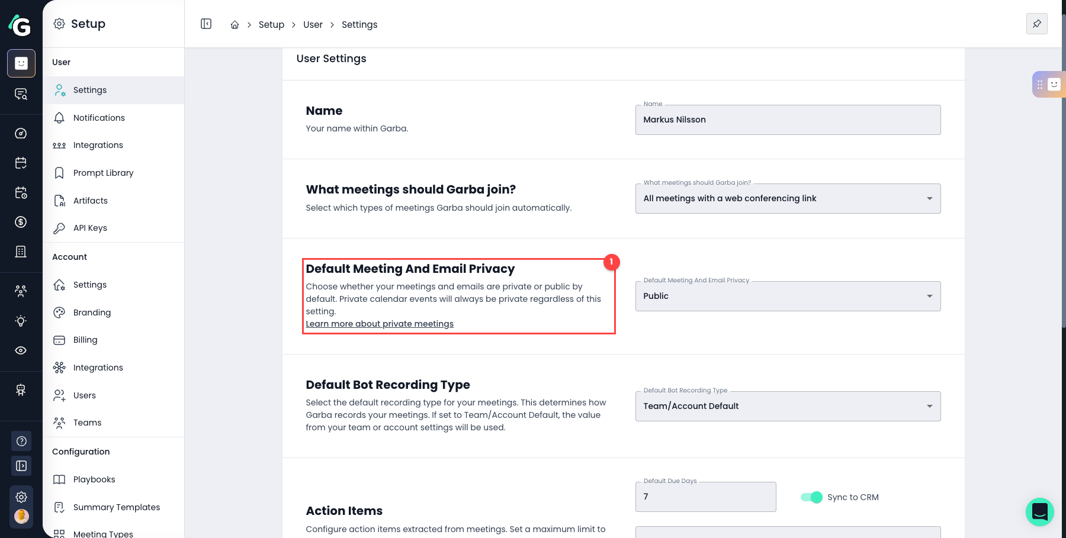This screenshot has height=538, width=1066.
Task: Click the 'Account' sidebar section label
Action: [x=69, y=257]
